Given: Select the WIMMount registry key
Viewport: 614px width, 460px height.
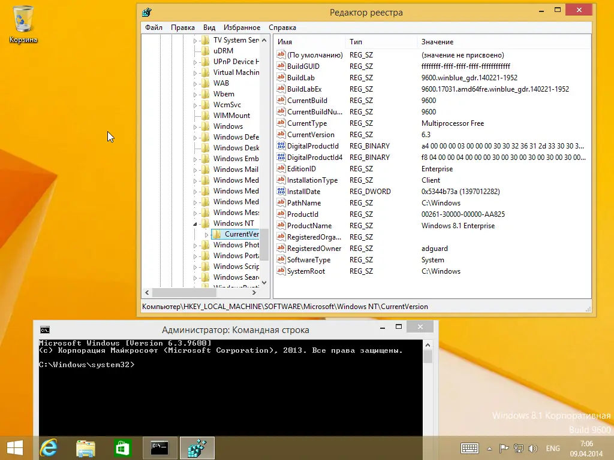Looking at the screenshot, I should click(x=231, y=116).
